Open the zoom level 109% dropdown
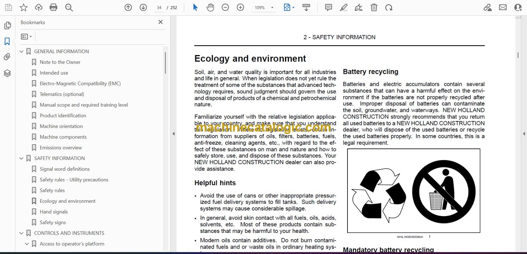 coord(272,7)
